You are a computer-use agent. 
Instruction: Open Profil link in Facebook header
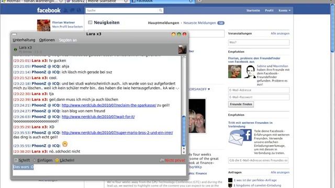(x=269, y=10)
